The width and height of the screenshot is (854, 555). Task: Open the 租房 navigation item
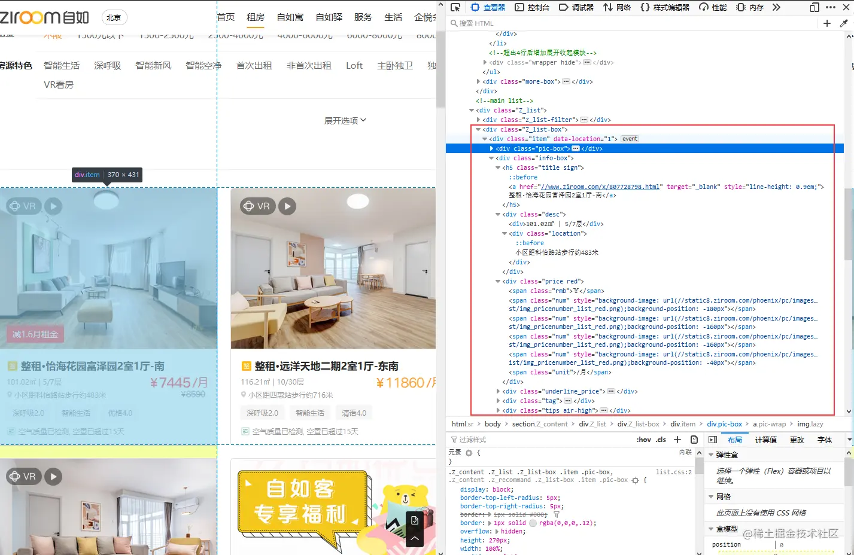pos(256,17)
